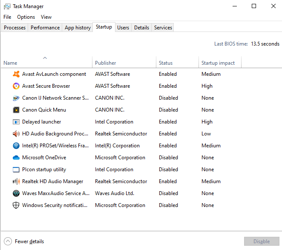Click the Task Manager title bar icon

[7, 6]
